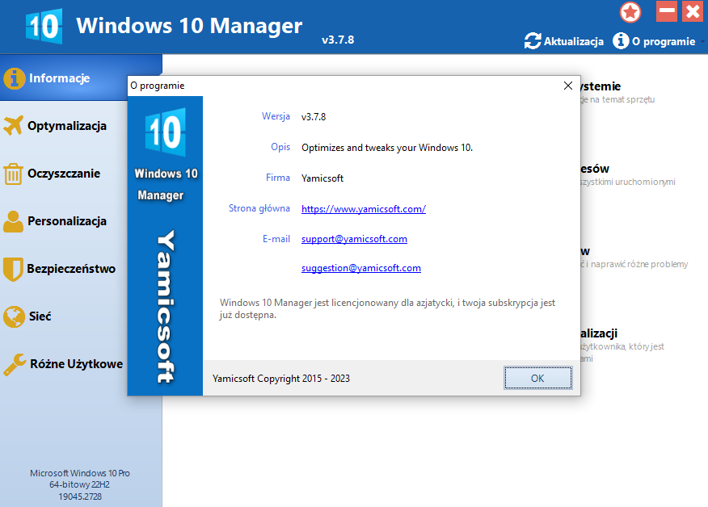Click the vertical Yamicsoft banner text
The height and width of the screenshot is (507, 708).
[x=165, y=307]
